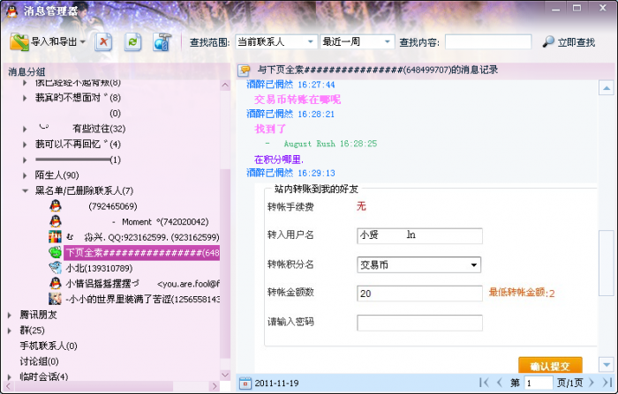This screenshot has height=394, width=618.
Task: Click the contact list horizontal scroll left arrow
Action: click(x=8, y=386)
